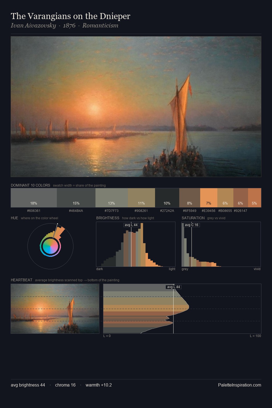Select the 10% near-black swatch
The width and height of the screenshot is (272, 408).
tap(167, 198)
